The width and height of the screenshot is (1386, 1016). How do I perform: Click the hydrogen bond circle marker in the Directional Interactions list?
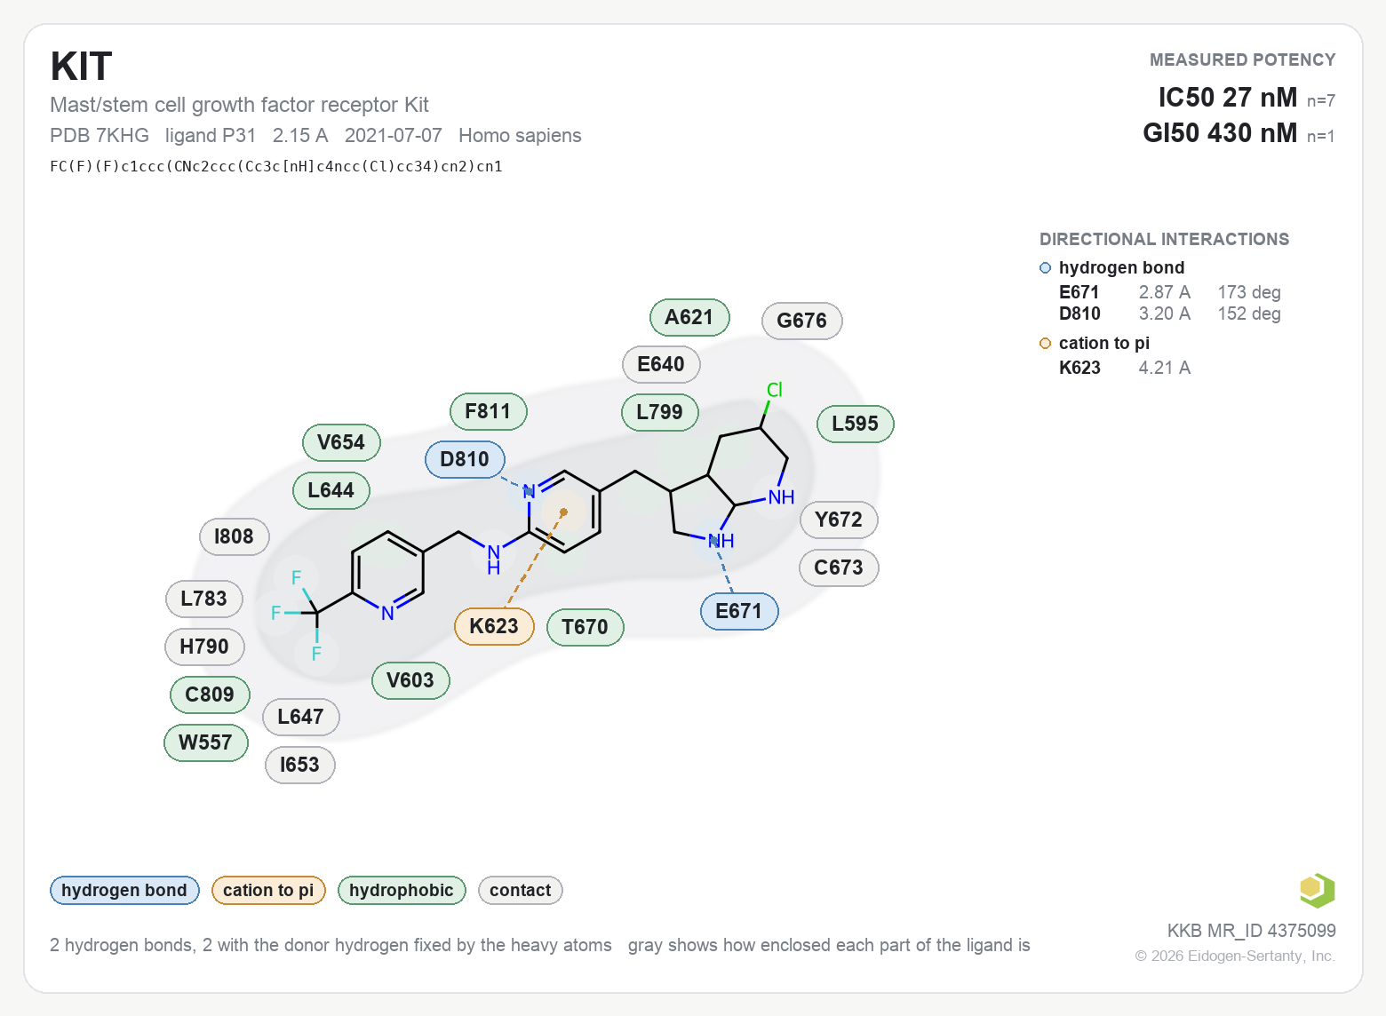[1046, 268]
